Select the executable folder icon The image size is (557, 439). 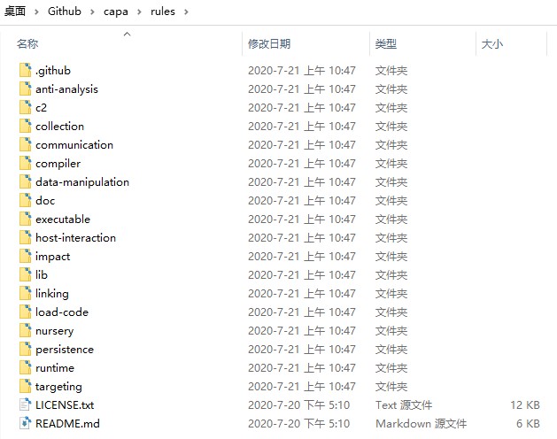(x=25, y=219)
